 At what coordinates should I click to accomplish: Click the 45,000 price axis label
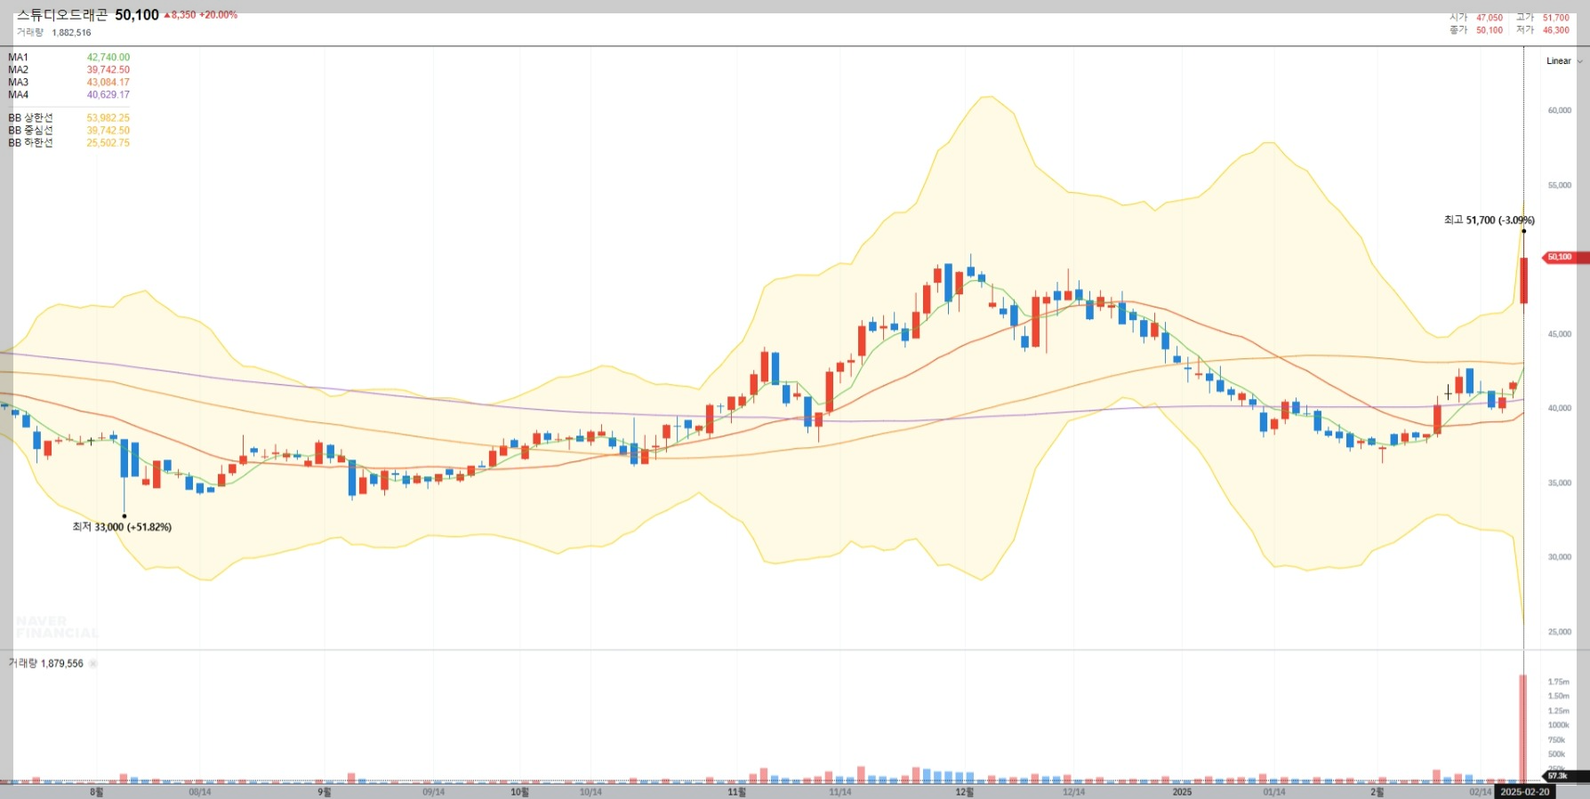(x=1560, y=334)
